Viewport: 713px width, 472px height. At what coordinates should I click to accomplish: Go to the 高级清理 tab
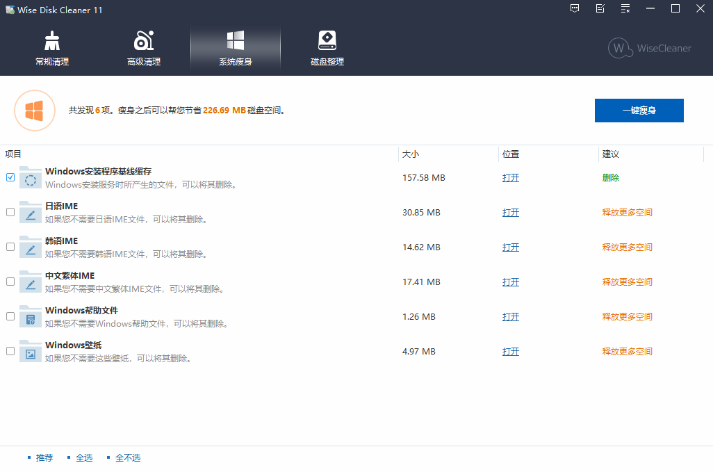pos(144,49)
